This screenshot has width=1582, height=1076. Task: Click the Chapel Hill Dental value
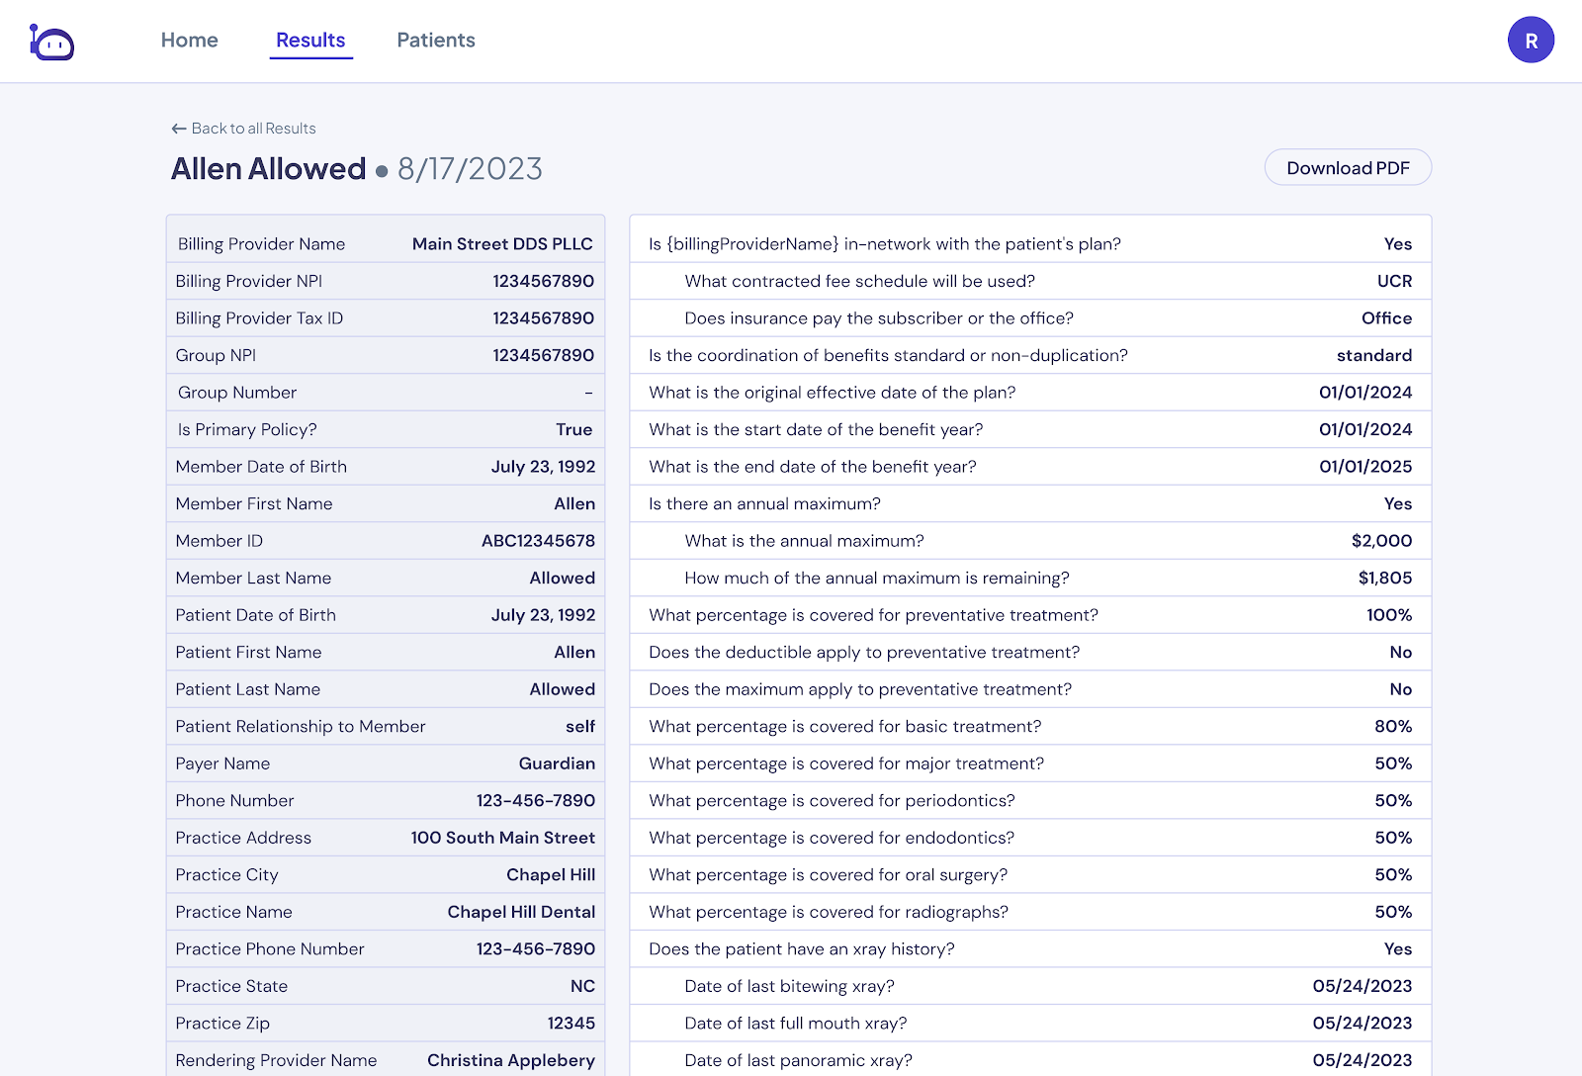click(x=521, y=912)
